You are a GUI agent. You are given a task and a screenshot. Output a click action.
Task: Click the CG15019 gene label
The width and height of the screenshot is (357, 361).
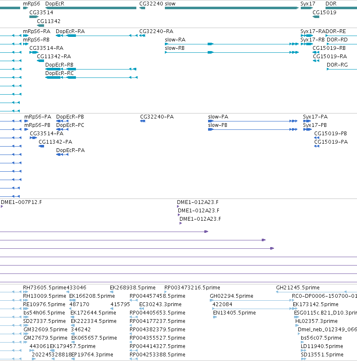click(324, 13)
